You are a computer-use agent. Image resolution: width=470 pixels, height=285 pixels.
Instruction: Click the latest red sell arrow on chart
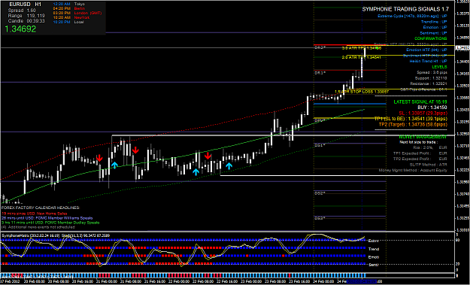point(208,156)
